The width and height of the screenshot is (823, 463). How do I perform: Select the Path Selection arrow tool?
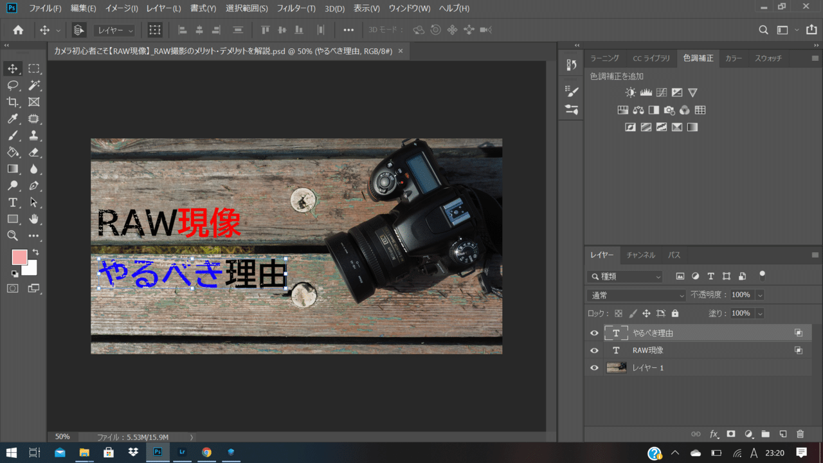[x=34, y=203]
